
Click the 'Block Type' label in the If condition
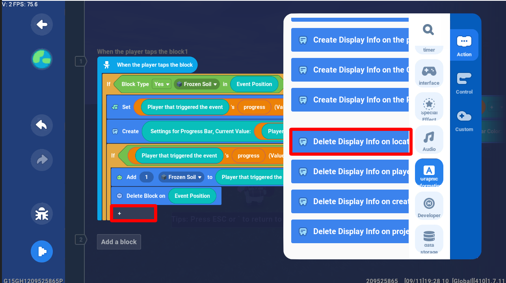coord(135,84)
